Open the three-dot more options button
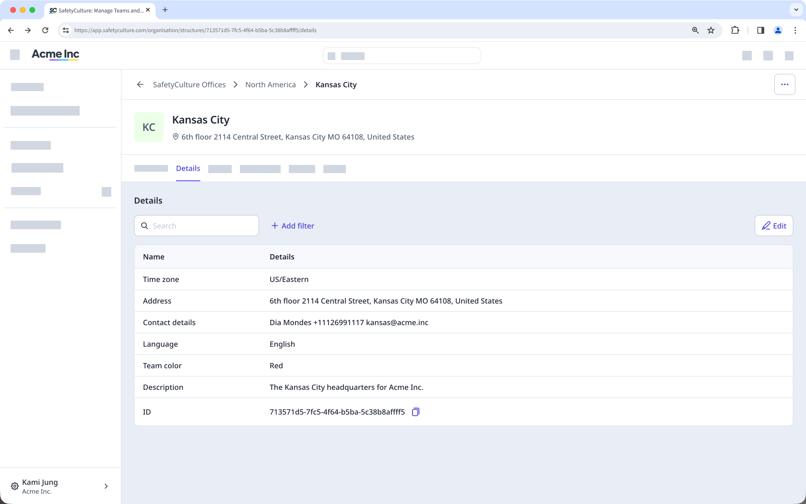This screenshot has height=504, width=806. [785, 84]
